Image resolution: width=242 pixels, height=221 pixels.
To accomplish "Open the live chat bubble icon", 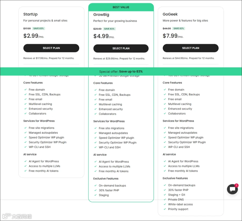I will 232,189.
